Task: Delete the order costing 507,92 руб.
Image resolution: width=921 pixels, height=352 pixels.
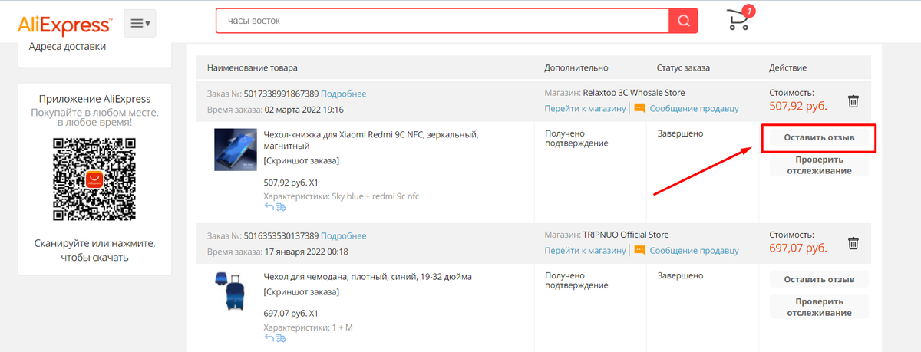Action: coord(853,100)
